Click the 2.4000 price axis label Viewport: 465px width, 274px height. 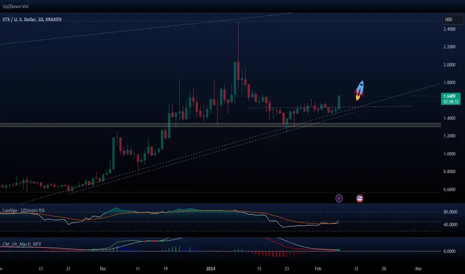coord(449,29)
